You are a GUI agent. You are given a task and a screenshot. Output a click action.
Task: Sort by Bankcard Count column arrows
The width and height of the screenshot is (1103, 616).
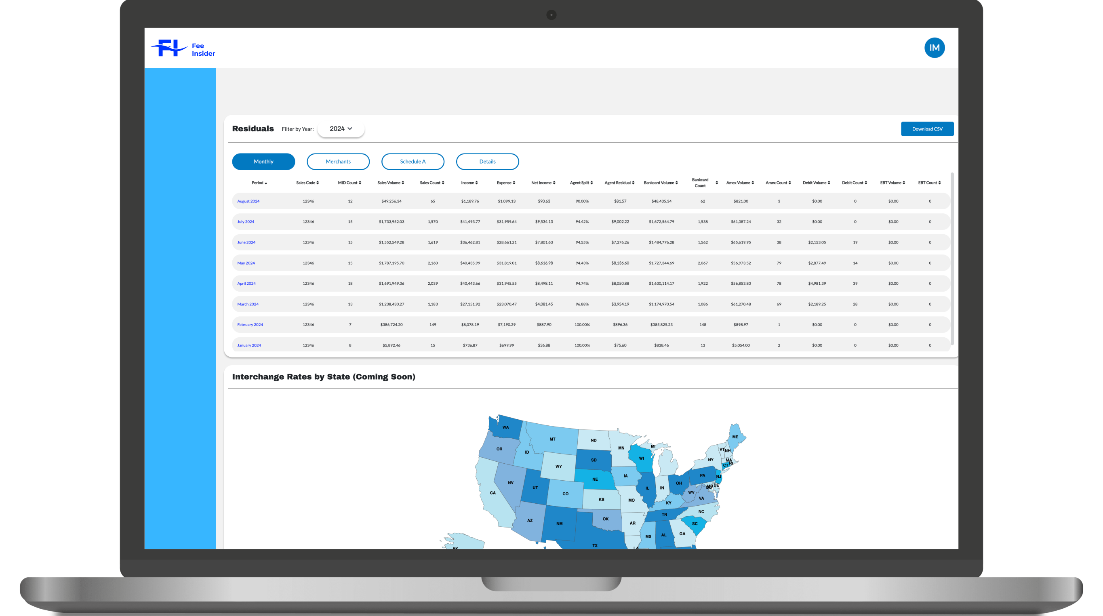click(x=716, y=183)
